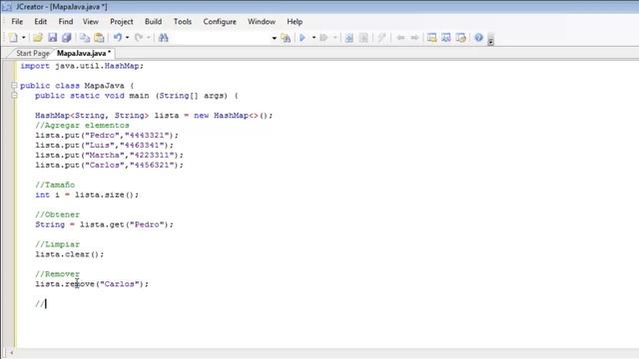The image size is (639, 359).
Task: Switch to the Start Page tab
Action: [33, 53]
